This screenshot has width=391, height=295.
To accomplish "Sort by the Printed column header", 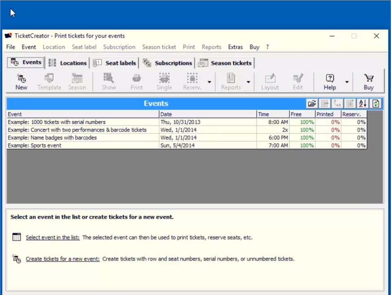I will [328, 114].
